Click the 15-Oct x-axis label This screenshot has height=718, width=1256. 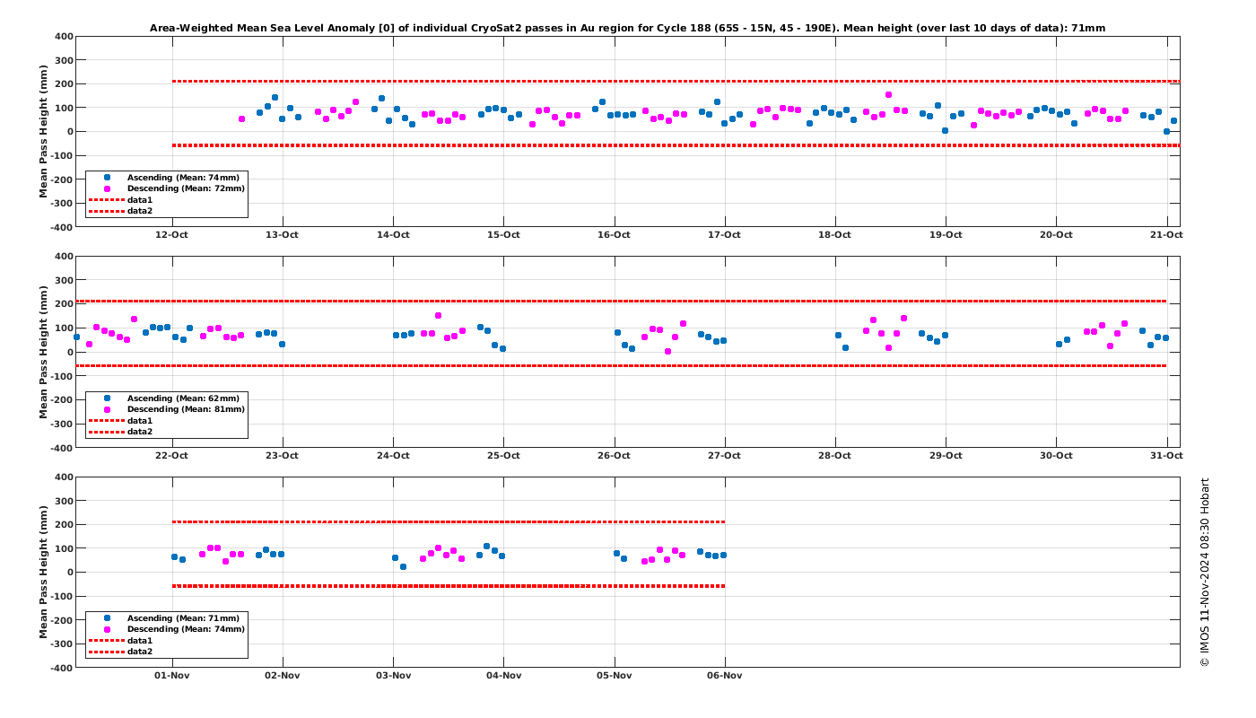[503, 235]
